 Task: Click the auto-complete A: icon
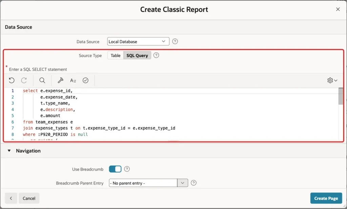[x=73, y=80]
